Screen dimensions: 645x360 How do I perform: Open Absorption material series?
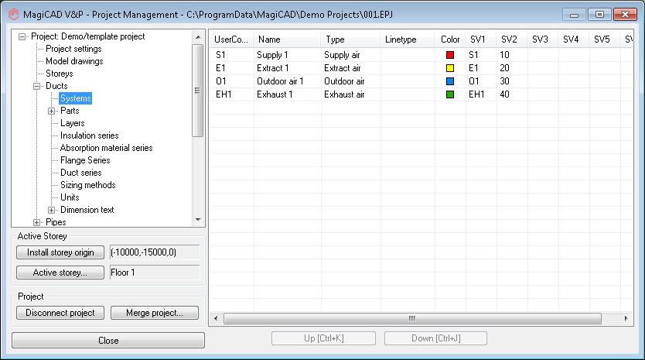[107, 147]
